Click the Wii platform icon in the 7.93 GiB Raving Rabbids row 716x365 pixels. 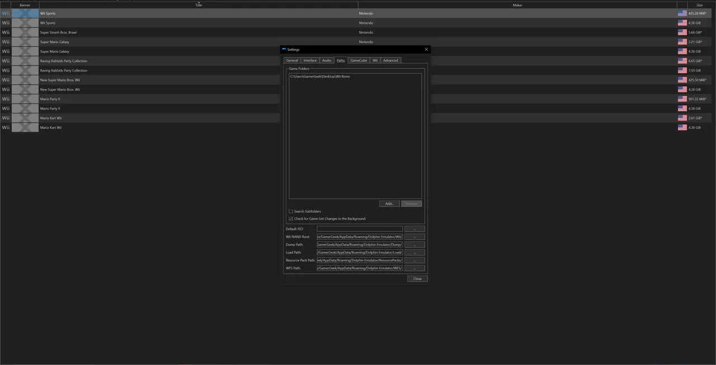6,71
